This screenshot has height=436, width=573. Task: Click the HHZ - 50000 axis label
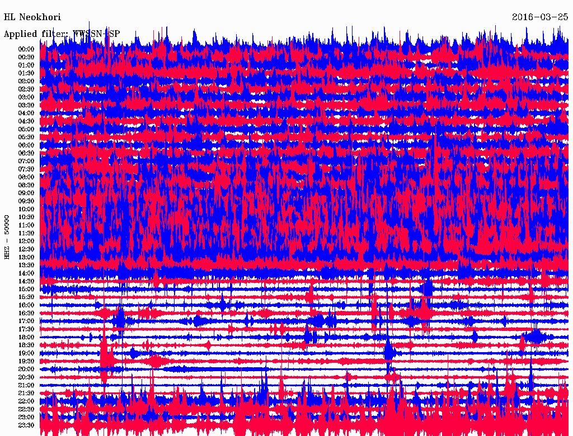pyautogui.click(x=7, y=237)
